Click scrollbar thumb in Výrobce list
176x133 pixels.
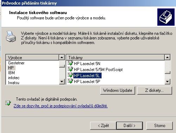point(62,66)
